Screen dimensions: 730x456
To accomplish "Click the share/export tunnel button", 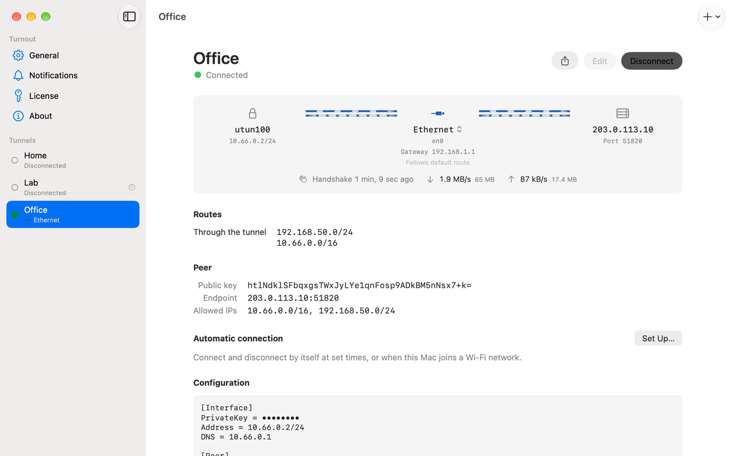I will pyautogui.click(x=565, y=61).
